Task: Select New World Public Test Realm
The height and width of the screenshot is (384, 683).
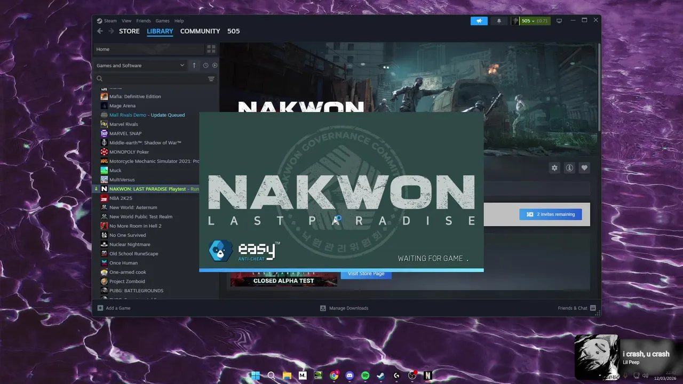Action: pos(140,217)
